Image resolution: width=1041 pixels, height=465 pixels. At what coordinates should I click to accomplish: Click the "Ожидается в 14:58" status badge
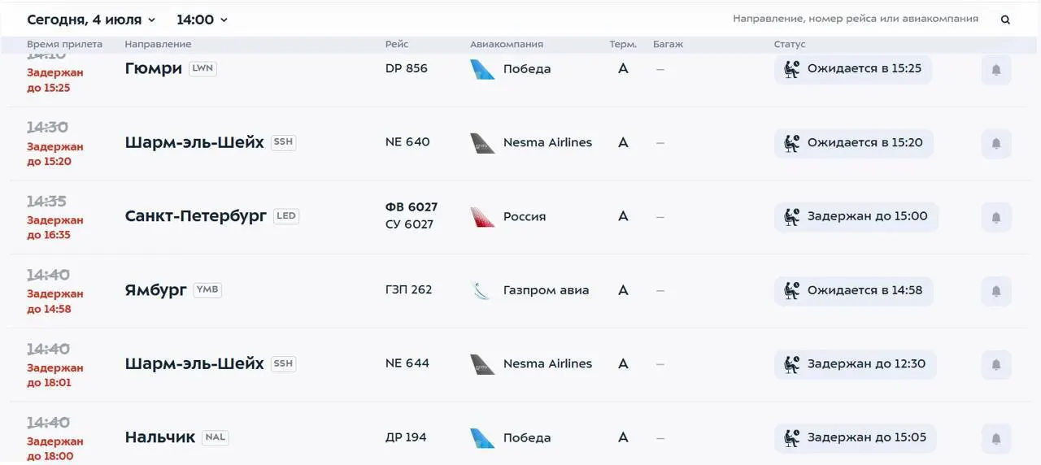853,291
